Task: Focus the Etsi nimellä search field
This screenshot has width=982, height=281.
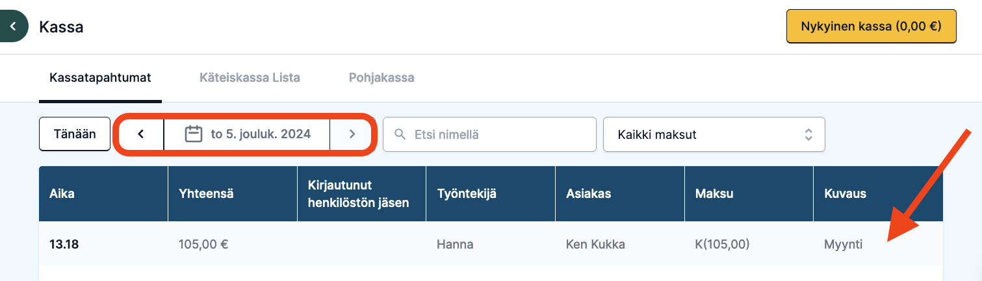Action: coord(489,134)
